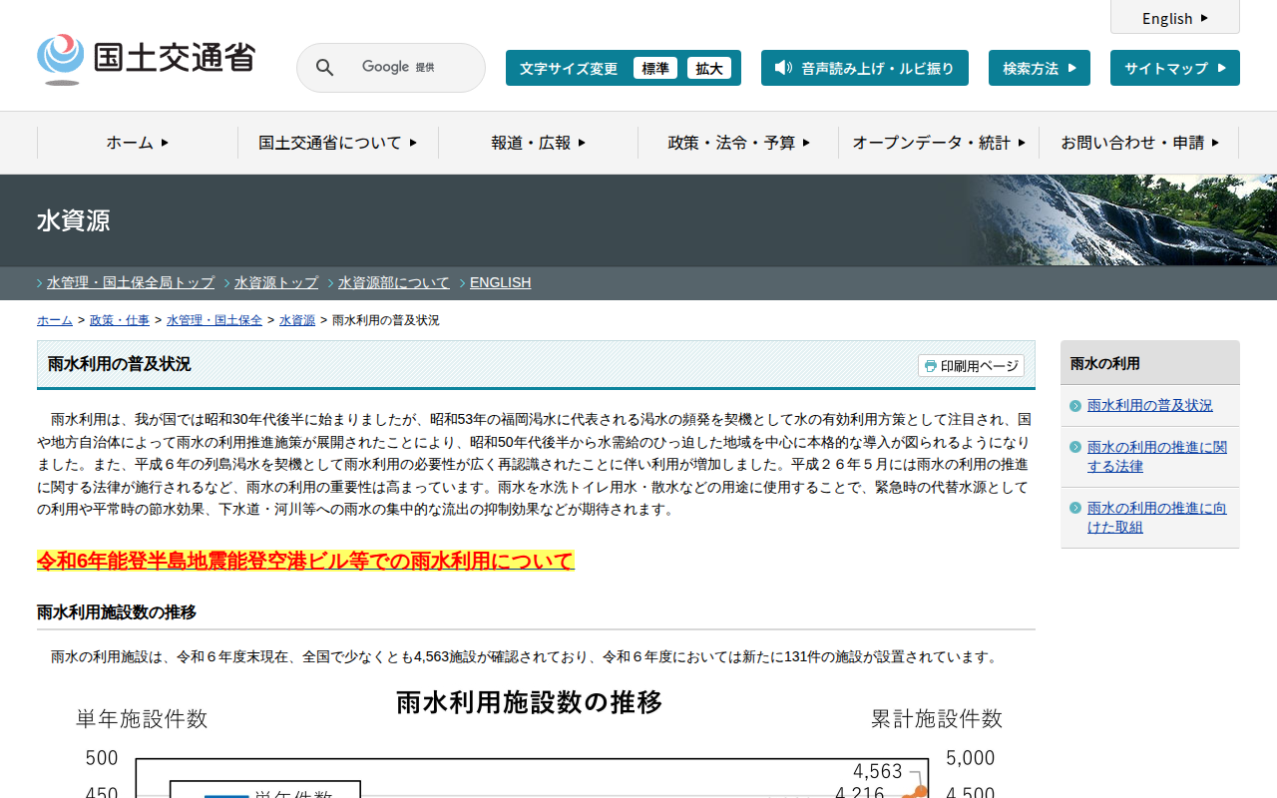Set text size to 標準
1277x798 pixels.
[x=654, y=68]
